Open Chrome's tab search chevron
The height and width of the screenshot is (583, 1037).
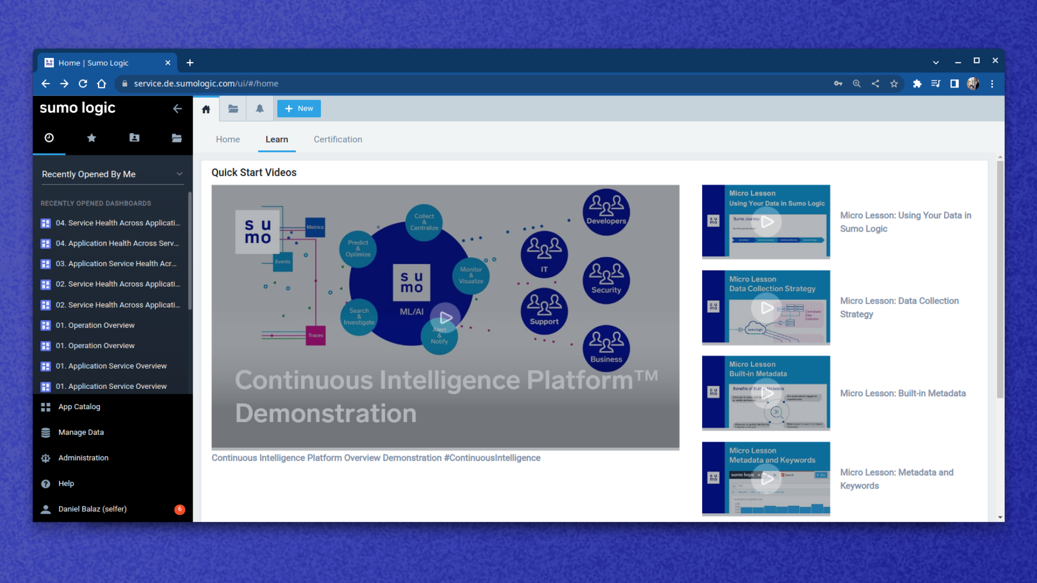click(x=936, y=62)
